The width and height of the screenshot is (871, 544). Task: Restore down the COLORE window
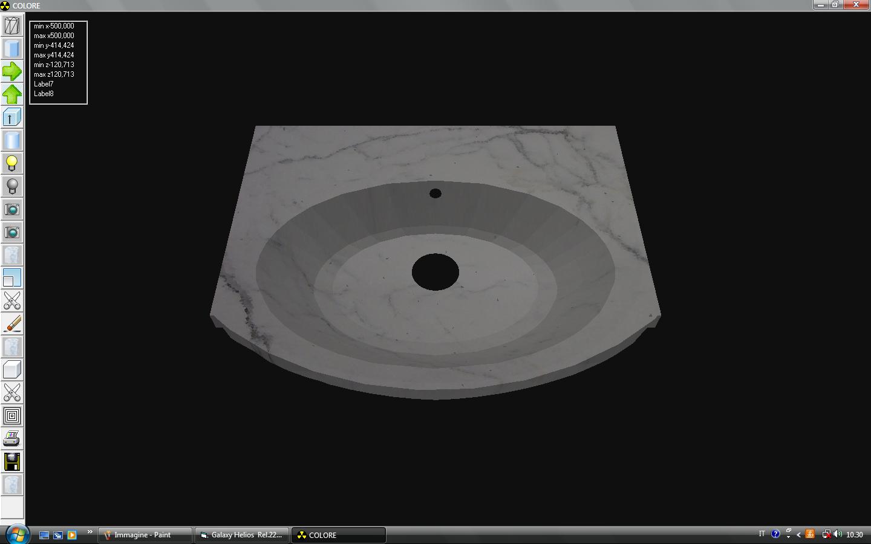tap(835, 5)
